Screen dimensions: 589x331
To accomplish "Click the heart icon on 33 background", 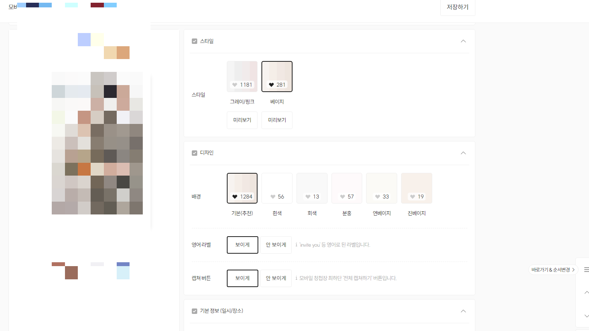I will (x=377, y=197).
